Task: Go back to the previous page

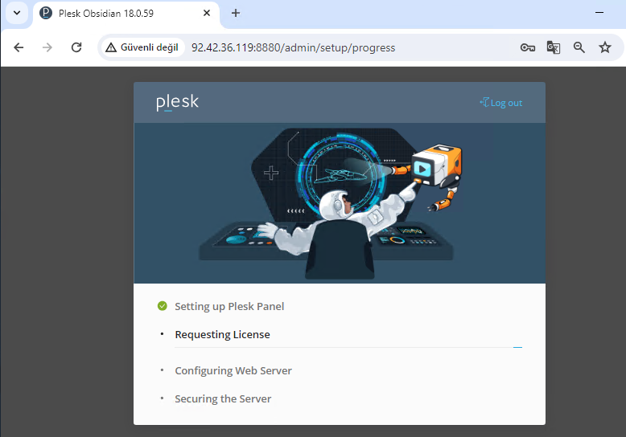Action: (x=19, y=47)
